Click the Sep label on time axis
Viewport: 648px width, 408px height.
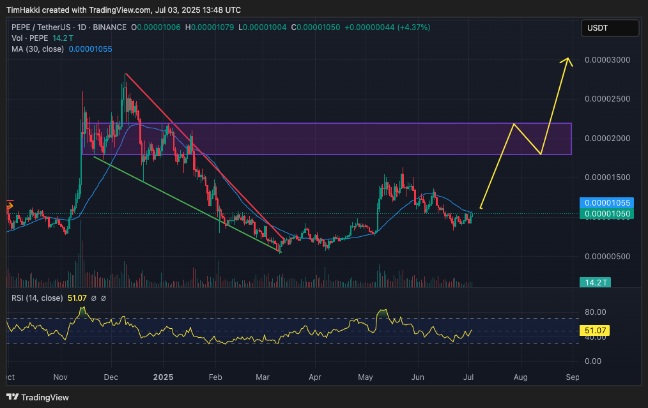coord(573,377)
